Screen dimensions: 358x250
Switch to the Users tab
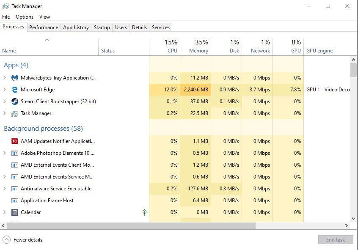pyautogui.click(x=121, y=27)
